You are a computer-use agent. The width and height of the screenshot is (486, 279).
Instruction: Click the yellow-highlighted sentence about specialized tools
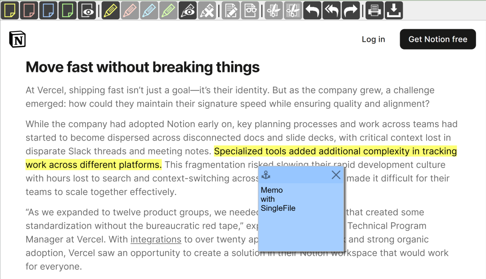pos(241,158)
